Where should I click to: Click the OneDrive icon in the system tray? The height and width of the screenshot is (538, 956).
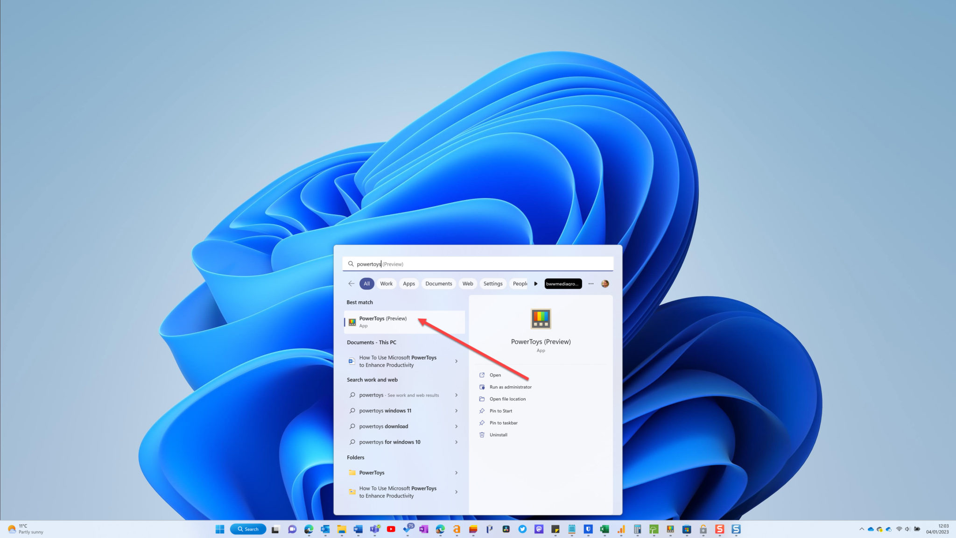871,529
